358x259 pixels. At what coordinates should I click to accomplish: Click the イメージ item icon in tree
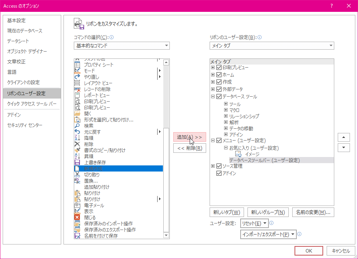point(238,154)
